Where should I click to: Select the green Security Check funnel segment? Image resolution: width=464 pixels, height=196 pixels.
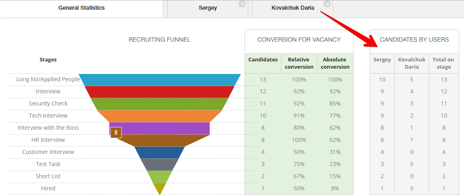pos(160,104)
